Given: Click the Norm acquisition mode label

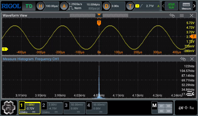Looking at the screenshot, I should [x=78, y=8].
